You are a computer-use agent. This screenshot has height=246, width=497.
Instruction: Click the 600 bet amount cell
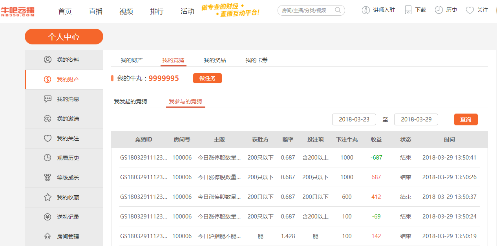pyautogui.click(x=347, y=197)
